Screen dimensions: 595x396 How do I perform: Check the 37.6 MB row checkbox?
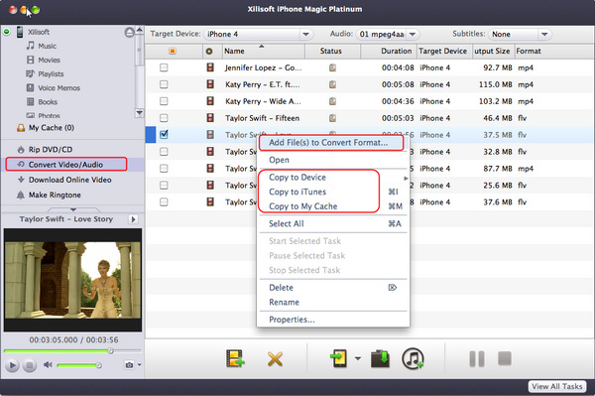click(164, 202)
